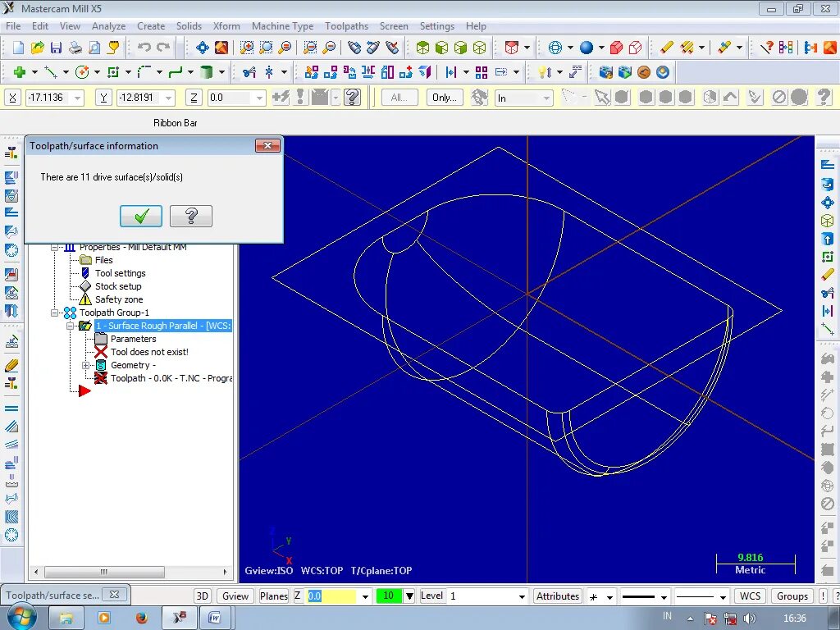
Task: Toggle the 3D construction mode button
Action: pos(203,596)
